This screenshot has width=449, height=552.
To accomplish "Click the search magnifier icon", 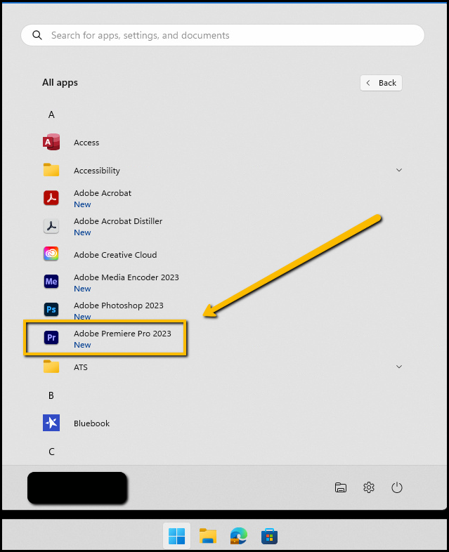I will (37, 35).
